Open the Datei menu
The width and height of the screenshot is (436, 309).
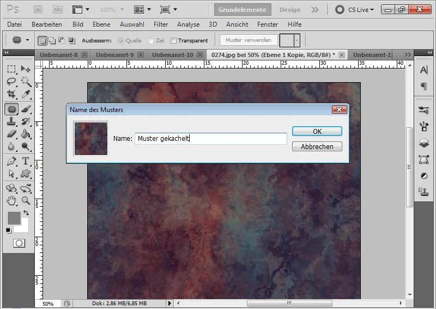tap(15, 24)
